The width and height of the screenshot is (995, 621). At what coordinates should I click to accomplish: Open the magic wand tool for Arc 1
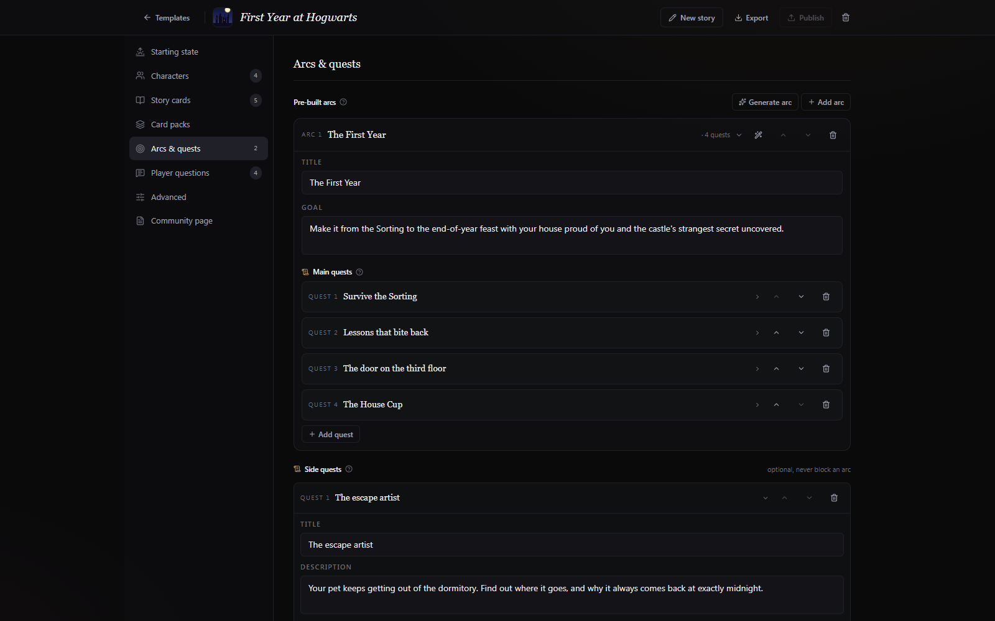click(759, 135)
